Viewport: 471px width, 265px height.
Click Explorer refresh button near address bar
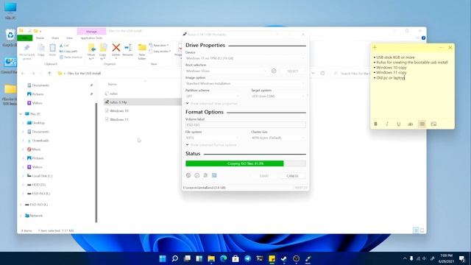click(322, 74)
